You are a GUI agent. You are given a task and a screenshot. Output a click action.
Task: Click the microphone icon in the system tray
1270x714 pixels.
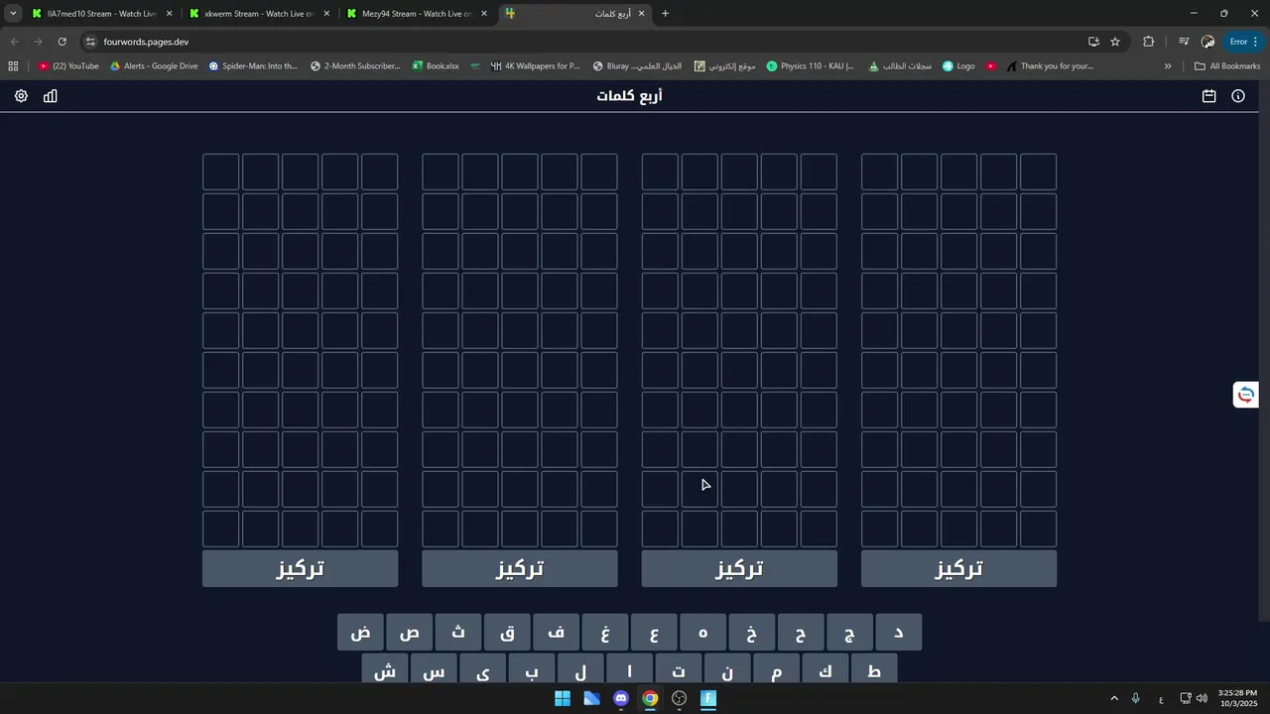pyautogui.click(x=1136, y=698)
